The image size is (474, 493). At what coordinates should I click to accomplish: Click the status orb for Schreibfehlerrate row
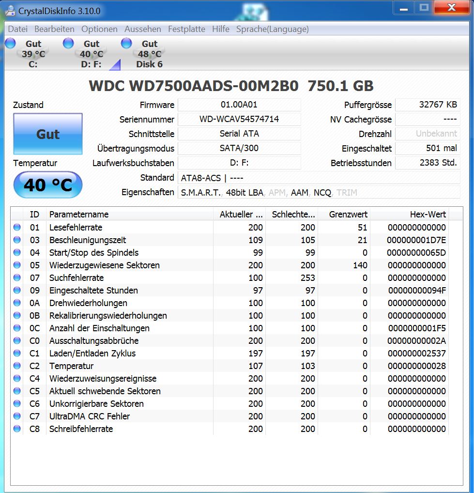point(17,429)
